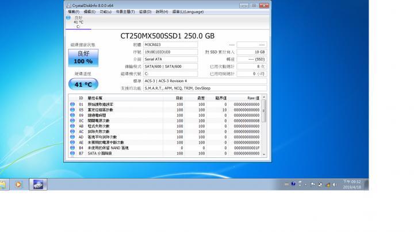Click status orb of attribute 05 row
The height and width of the screenshot is (232, 414).
coord(72,110)
